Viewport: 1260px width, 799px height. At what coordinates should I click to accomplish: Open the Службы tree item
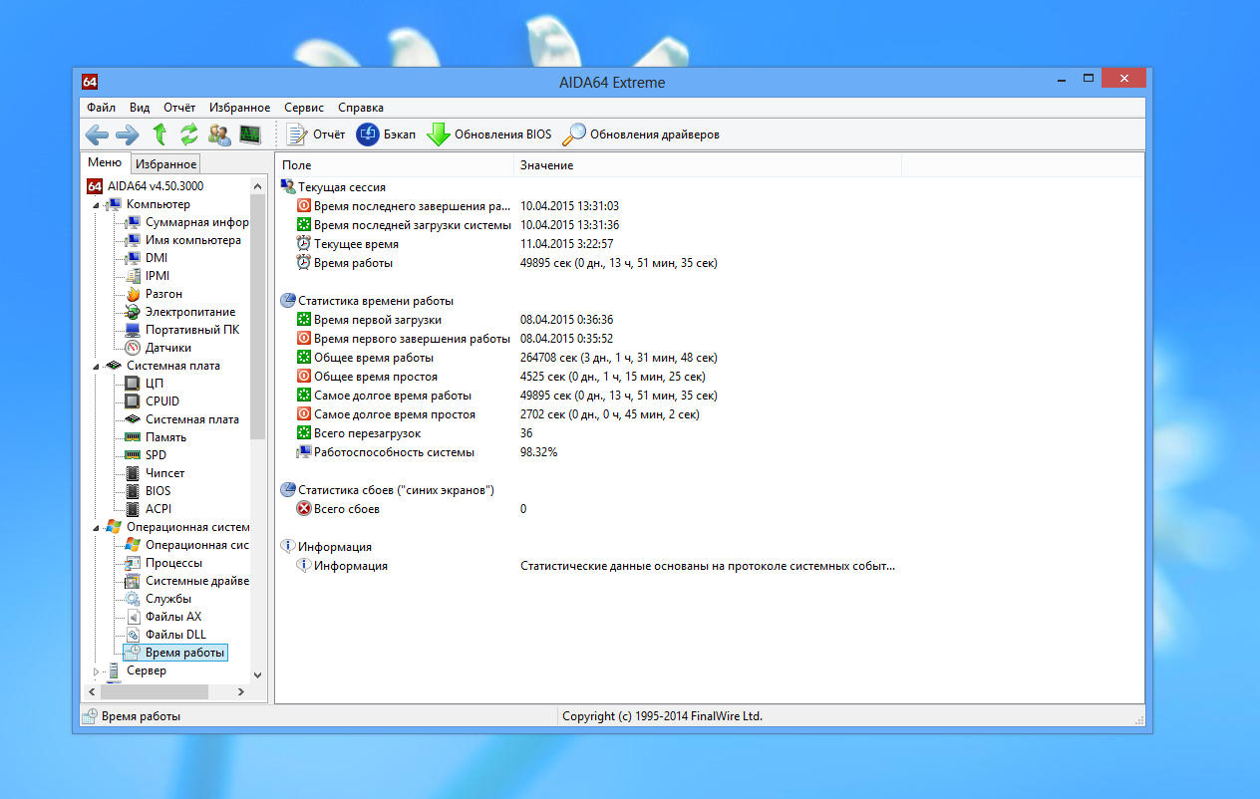click(157, 599)
